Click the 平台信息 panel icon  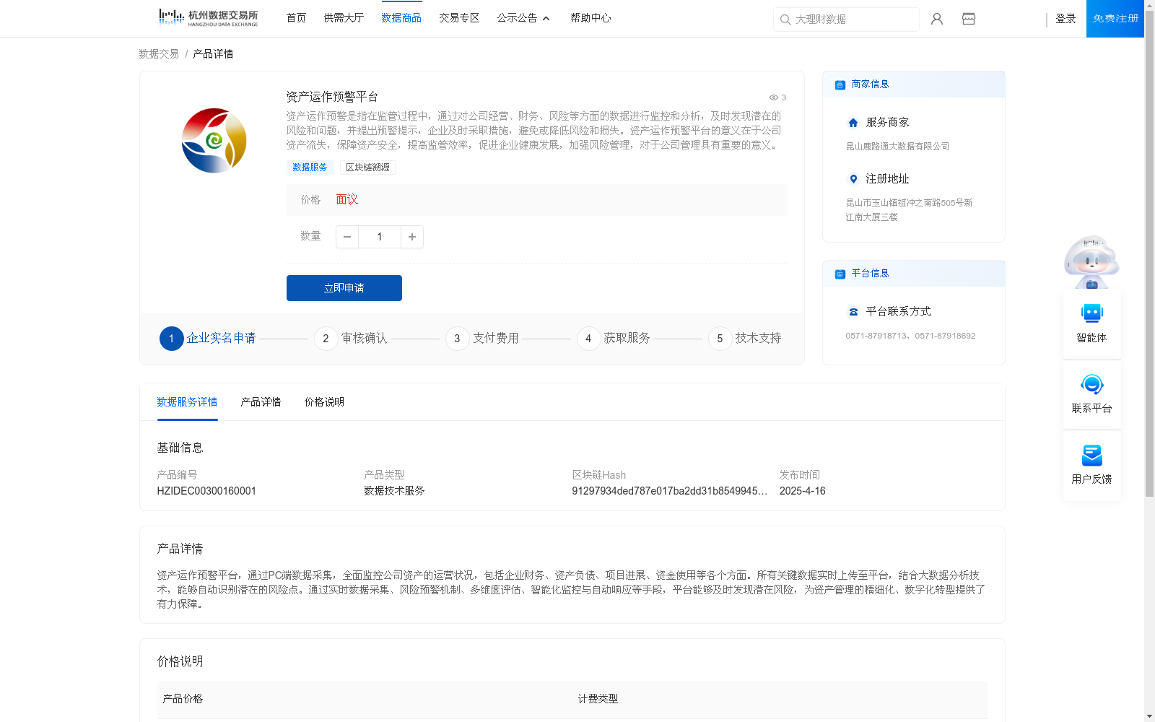point(840,274)
